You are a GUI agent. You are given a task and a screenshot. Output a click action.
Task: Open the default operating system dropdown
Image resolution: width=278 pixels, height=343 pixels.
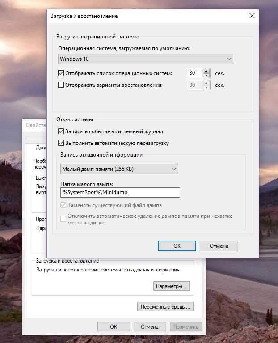[x=146, y=59]
